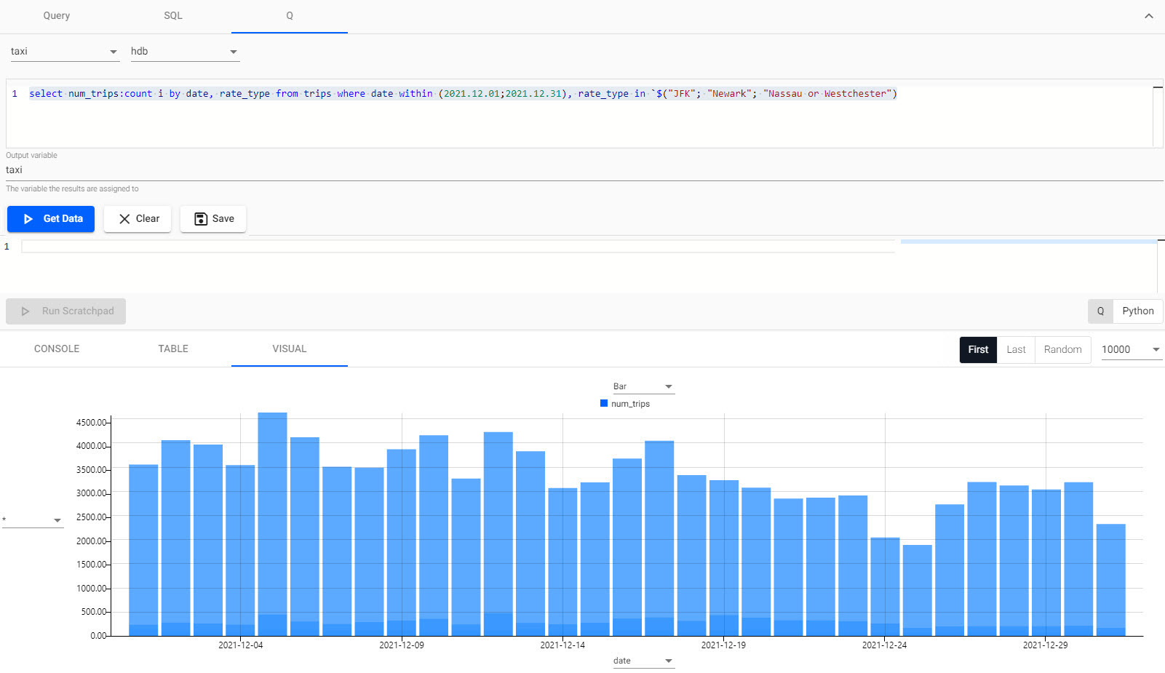
Task: Open the CONSOLE tab
Action: tap(56, 349)
